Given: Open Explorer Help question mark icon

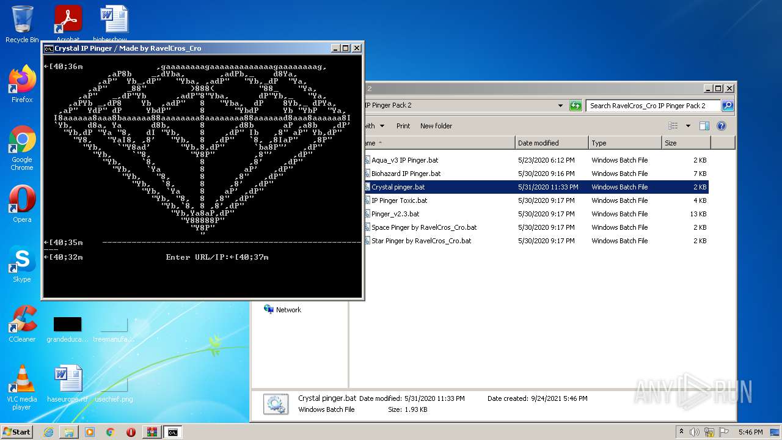Looking at the screenshot, I should tap(721, 126).
